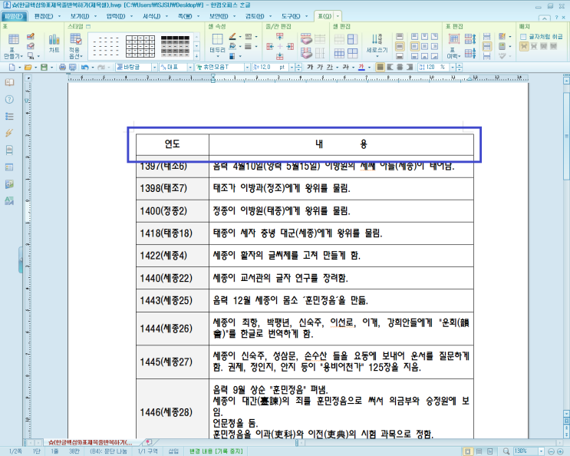The image size is (570, 456).
Task: Open the font size dropdown arrow
Action: pos(292,68)
